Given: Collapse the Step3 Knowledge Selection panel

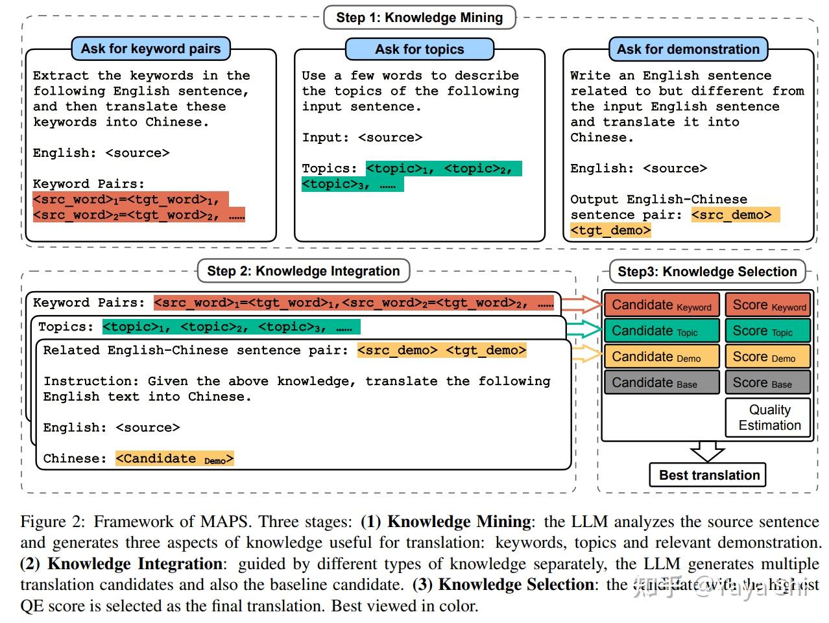Looking at the screenshot, I should 707,272.
